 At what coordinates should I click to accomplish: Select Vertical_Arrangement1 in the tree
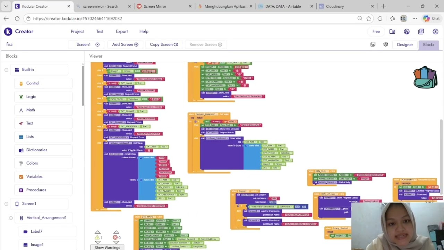(x=46, y=218)
